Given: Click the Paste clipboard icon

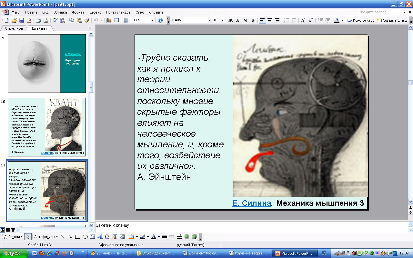Looking at the screenshot, I should click(79, 20).
